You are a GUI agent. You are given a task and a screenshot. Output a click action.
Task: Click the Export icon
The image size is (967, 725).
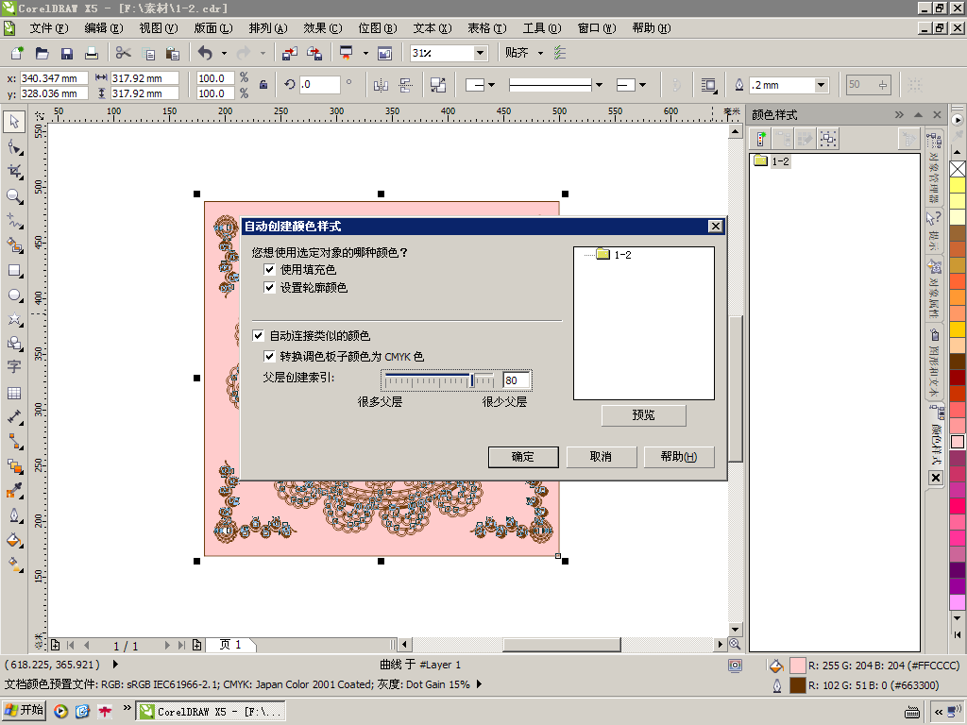point(314,53)
